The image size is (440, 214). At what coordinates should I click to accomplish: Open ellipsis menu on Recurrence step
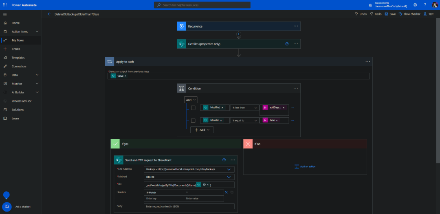pos(296,26)
